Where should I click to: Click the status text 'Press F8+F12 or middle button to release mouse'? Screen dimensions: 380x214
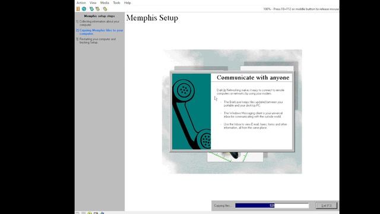(306, 9)
